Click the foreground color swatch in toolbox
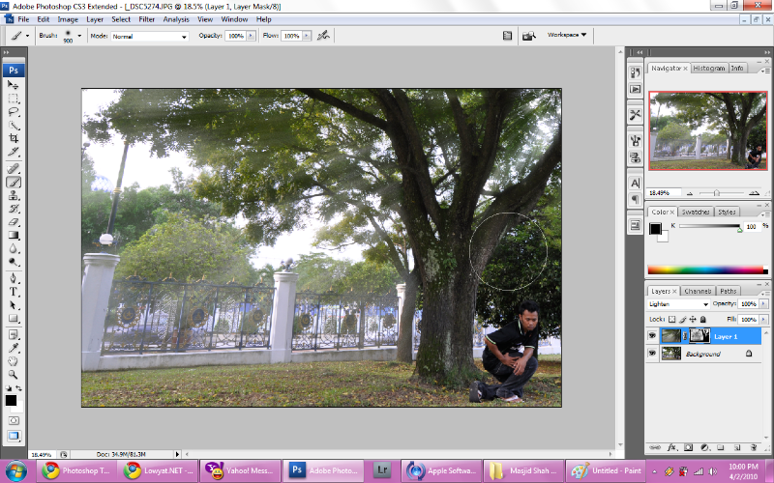This screenshot has width=774, height=483. click(11, 400)
